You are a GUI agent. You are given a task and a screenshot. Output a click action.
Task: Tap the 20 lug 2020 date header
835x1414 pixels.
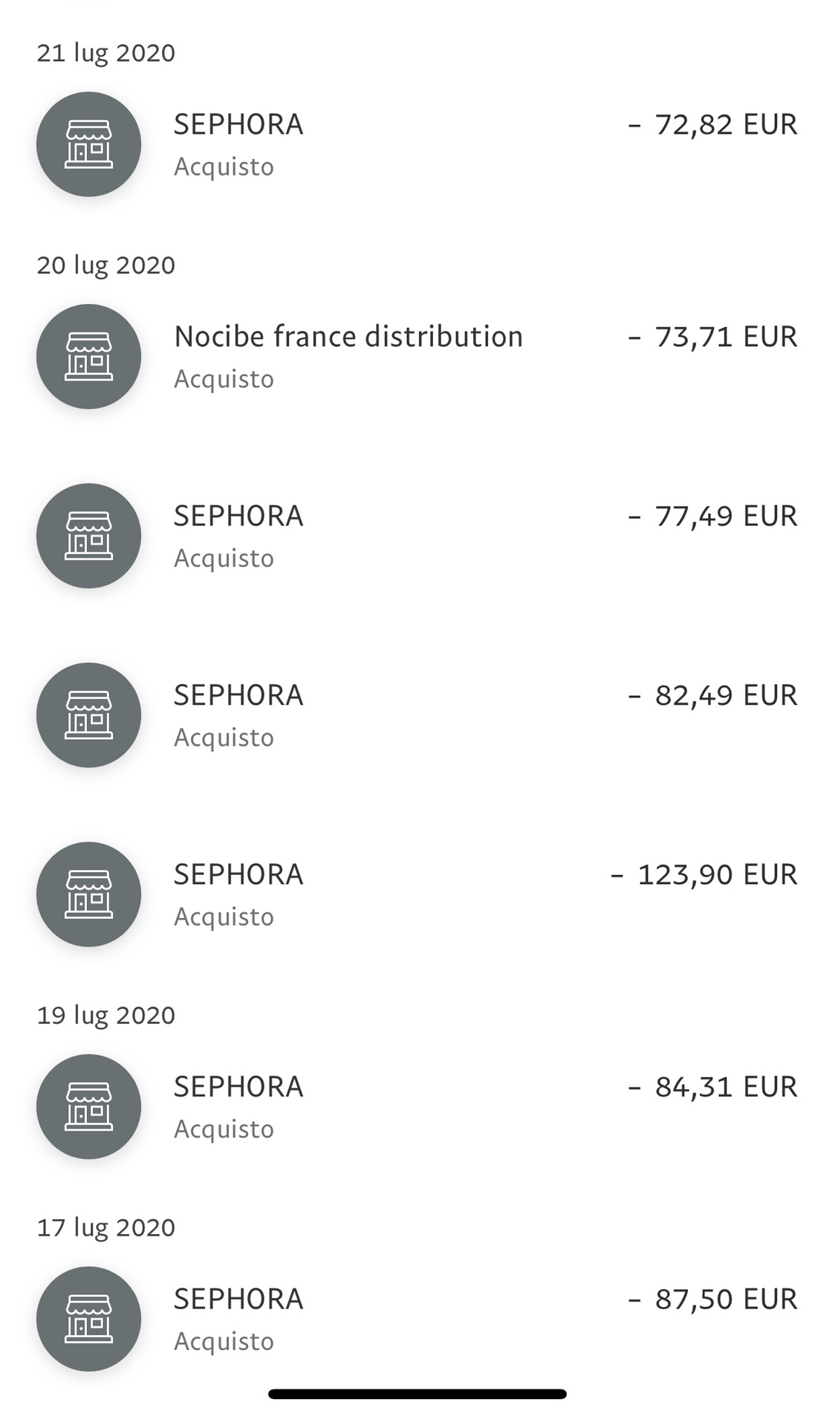(106, 265)
